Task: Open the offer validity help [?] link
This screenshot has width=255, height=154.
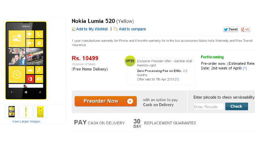Action: [176, 79]
